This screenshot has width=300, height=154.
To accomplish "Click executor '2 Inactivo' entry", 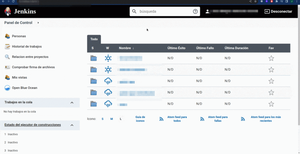I will 11,143.
